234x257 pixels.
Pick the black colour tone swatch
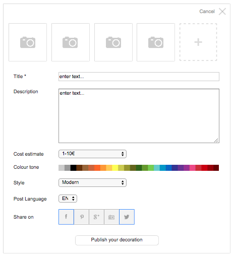[73, 168]
